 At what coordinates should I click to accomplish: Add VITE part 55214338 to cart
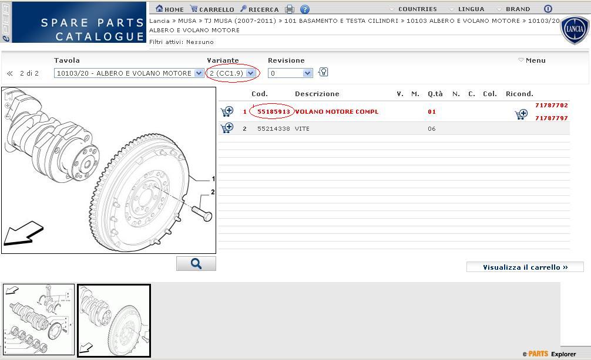tap(227, 128)
